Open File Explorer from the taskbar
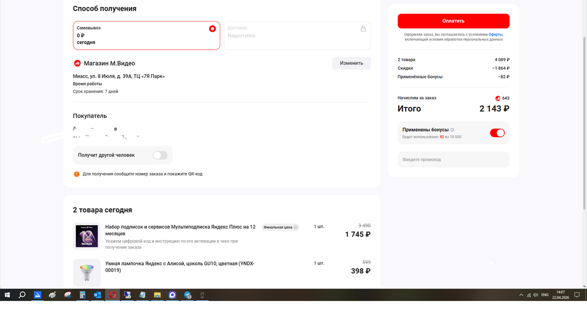Screen dimensions: 587x330 pyautogui.click(x=157, y=295)
